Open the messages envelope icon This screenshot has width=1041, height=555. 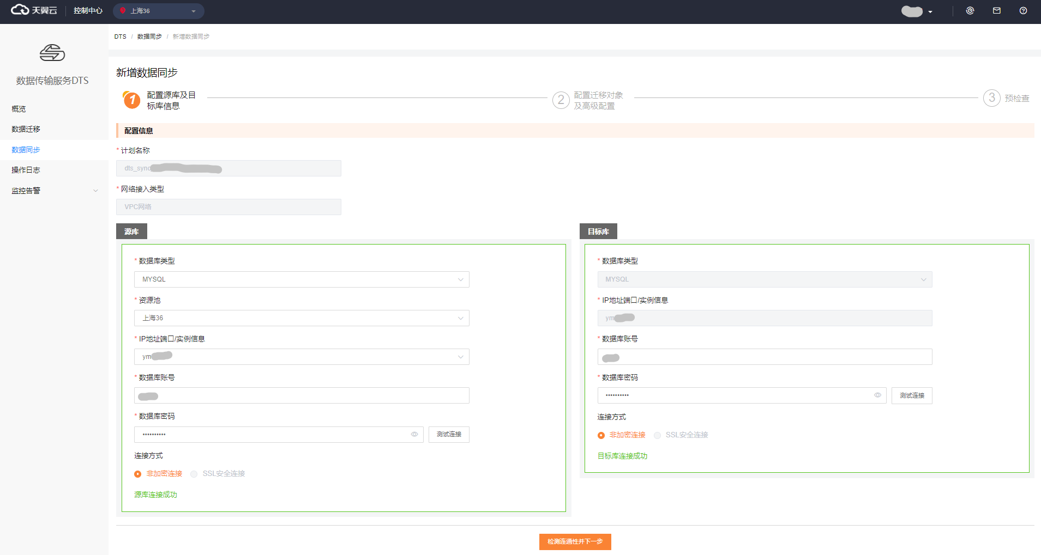tap(996, 11)
